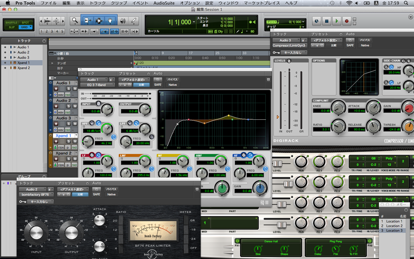
Task: Click Native button in compressor window
Action: [x=365, y=45]
